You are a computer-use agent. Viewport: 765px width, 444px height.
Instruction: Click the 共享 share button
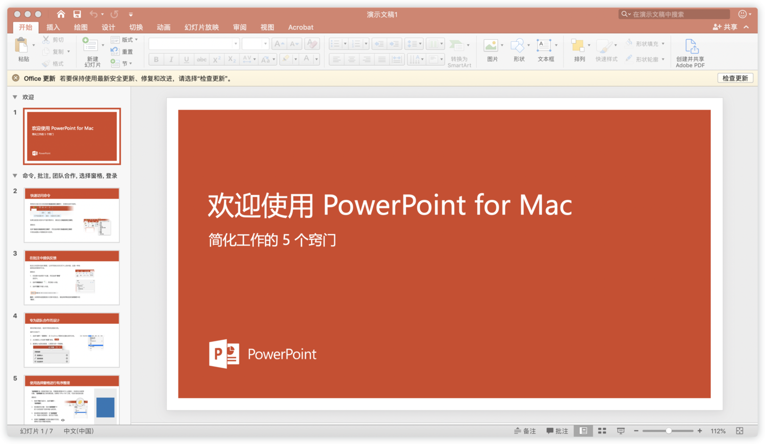(725, 27)
